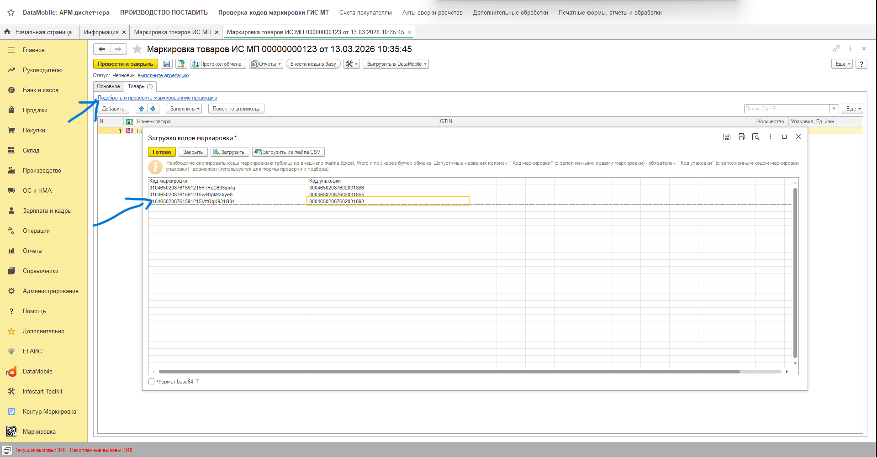877x457 pixels.
Task: Click the Поиск (Ctrl+F) search field
Action: click(x=786, y=109)
